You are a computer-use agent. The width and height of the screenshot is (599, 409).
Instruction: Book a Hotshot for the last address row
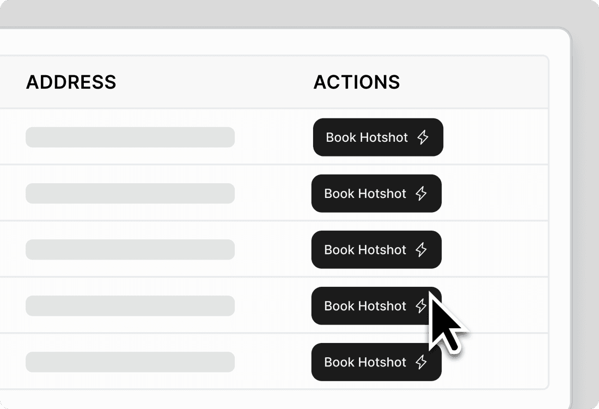pyautogui.click(x=376, y=362)
